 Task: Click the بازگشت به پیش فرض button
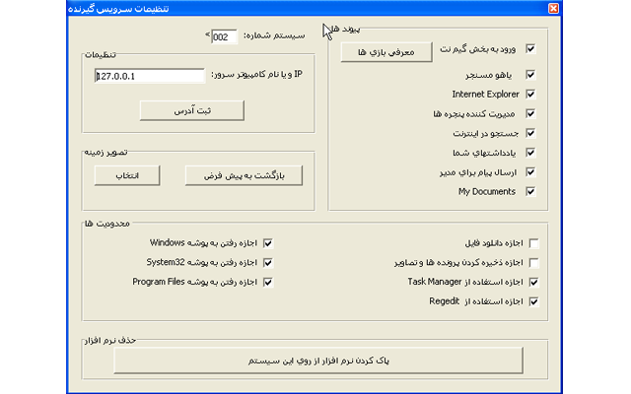click(x=243, y=175)
